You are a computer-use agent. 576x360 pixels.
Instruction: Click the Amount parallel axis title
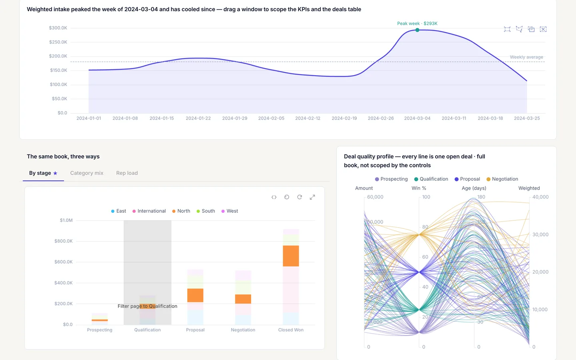click(364, 188)
